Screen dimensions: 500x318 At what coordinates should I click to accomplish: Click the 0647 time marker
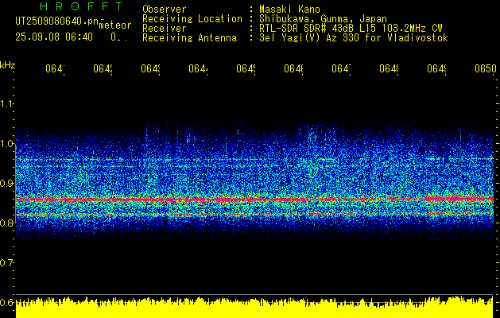[342, 68]
